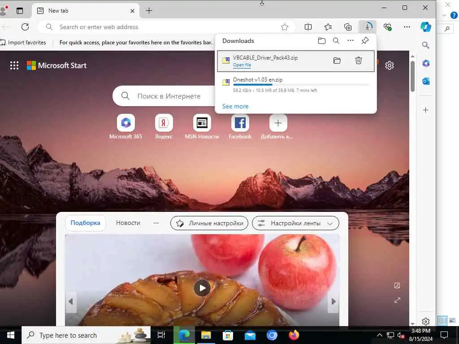Add a new quick link tile
Viewport: 459px width, 344px height.
tap(278, 127)
